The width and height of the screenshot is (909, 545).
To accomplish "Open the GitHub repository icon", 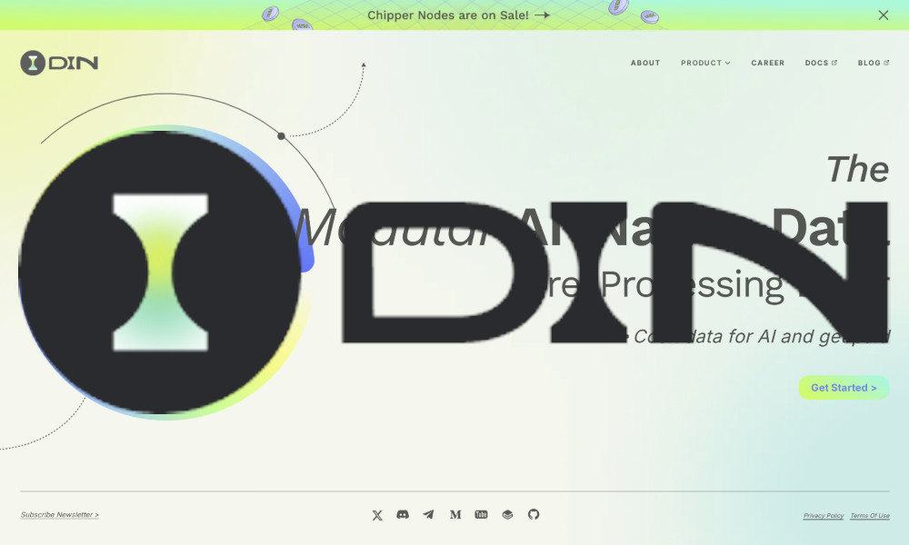I will [x=534, y=514].
